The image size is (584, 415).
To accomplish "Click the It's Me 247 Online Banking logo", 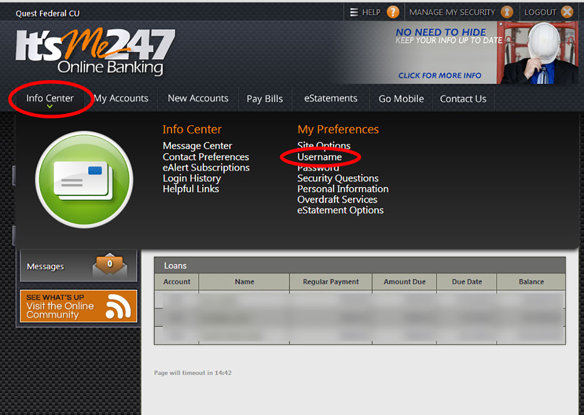I will pyautogui.click(x=95, y=52).
